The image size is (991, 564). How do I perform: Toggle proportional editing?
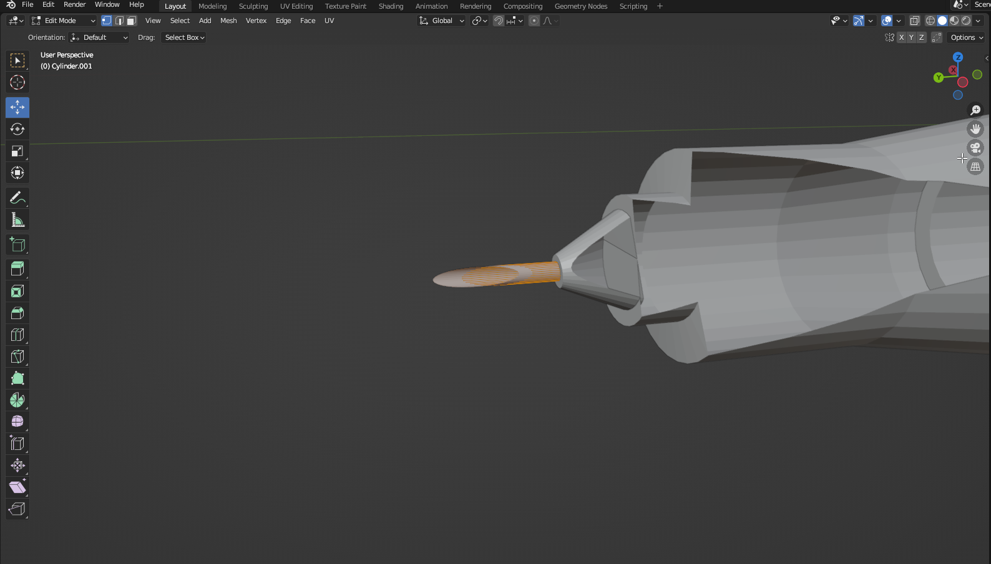pyautogui.click(x=534, y=21)
